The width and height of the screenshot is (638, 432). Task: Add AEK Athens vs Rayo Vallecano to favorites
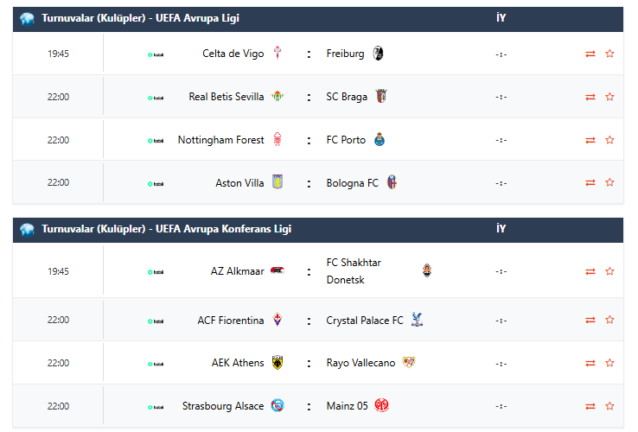[609, 363]
